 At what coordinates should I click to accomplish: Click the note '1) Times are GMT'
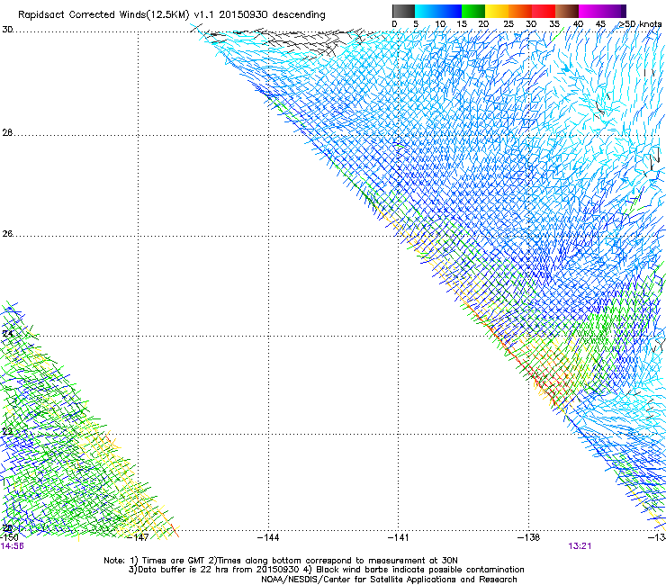(168, 561)
